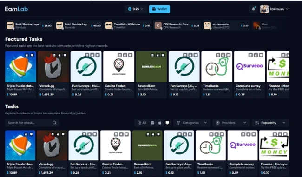Screen dimensions: 302x177
Task: Open featured Casino Finder pin icon
Action: [118, 67]
